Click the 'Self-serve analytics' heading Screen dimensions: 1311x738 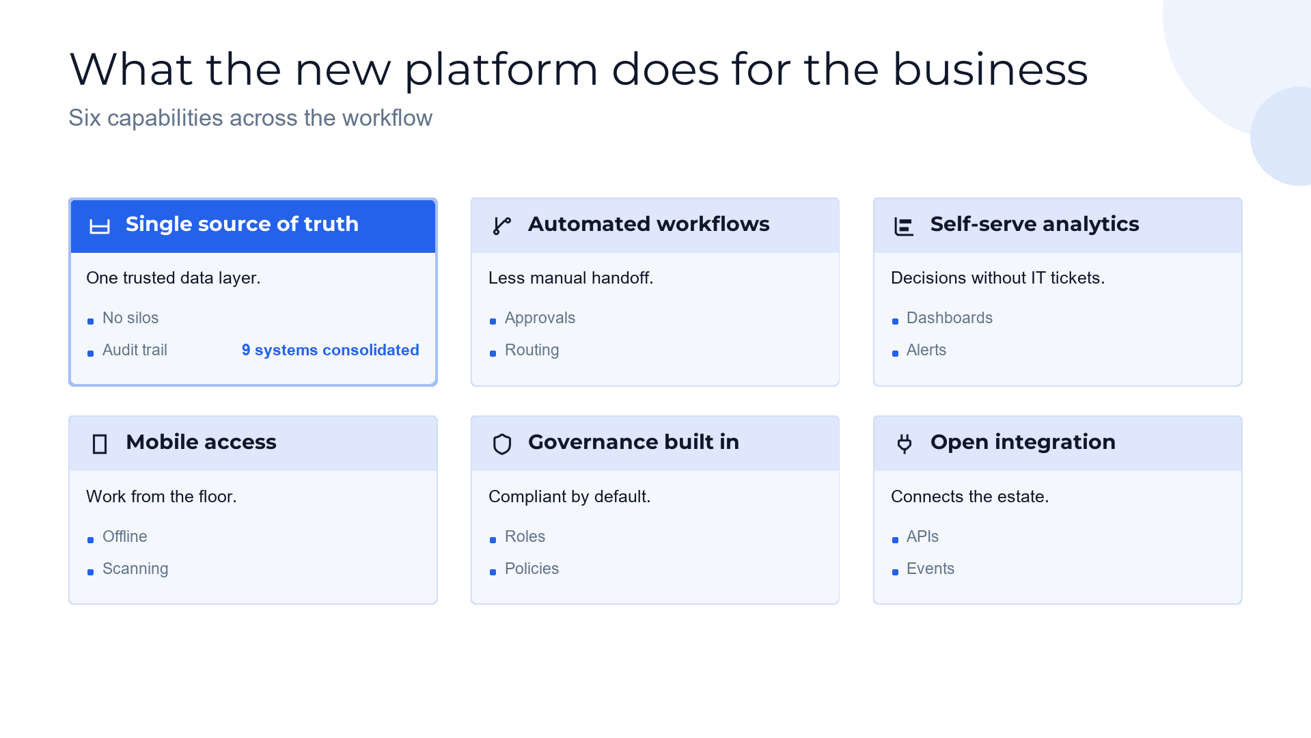click(1034, 224)
